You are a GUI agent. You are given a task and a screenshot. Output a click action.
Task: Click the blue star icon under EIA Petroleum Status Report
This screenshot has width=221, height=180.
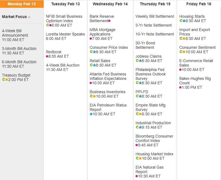(91, 114)
